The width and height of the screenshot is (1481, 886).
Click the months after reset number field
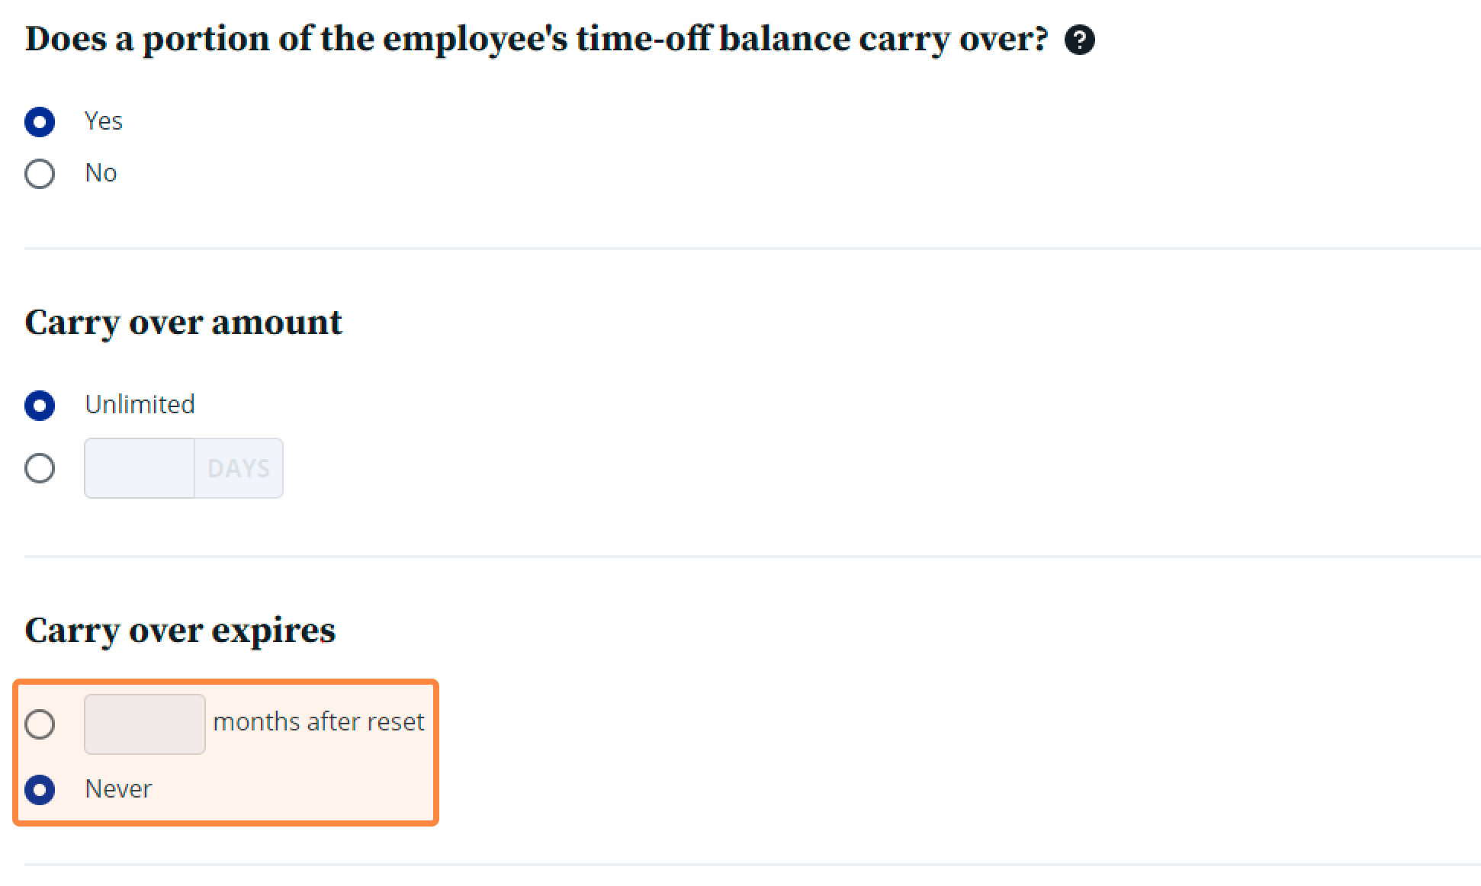145,724
